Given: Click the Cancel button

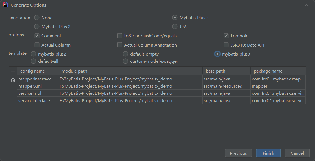Looking at the screenshot, I should (x=297, y=153).
